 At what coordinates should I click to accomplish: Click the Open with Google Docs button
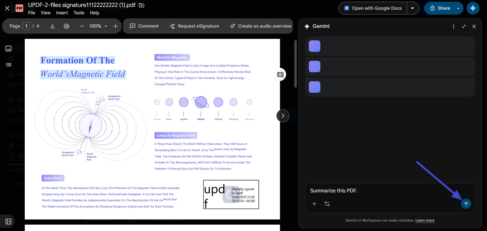pyautogui.click(x=373, y=8)
